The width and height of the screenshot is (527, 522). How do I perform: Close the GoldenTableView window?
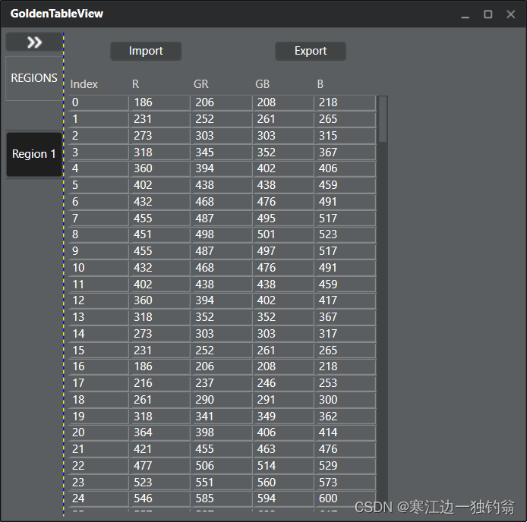pyautogui.click(x=511, y=14)
